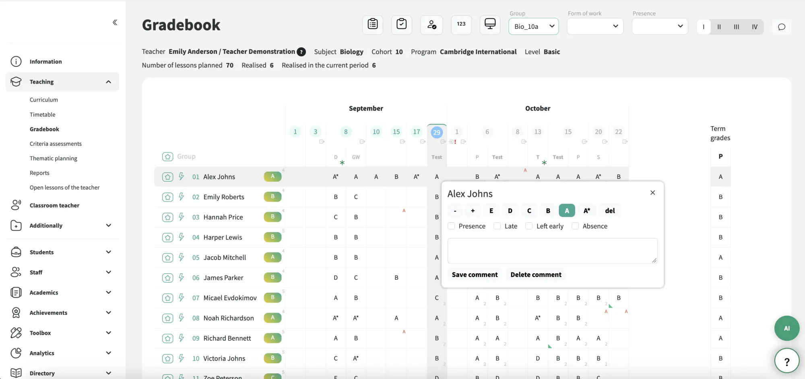Open the Presence filter dropdown
Viewport: 805px width, 379px height.
[x=660, y=27]
